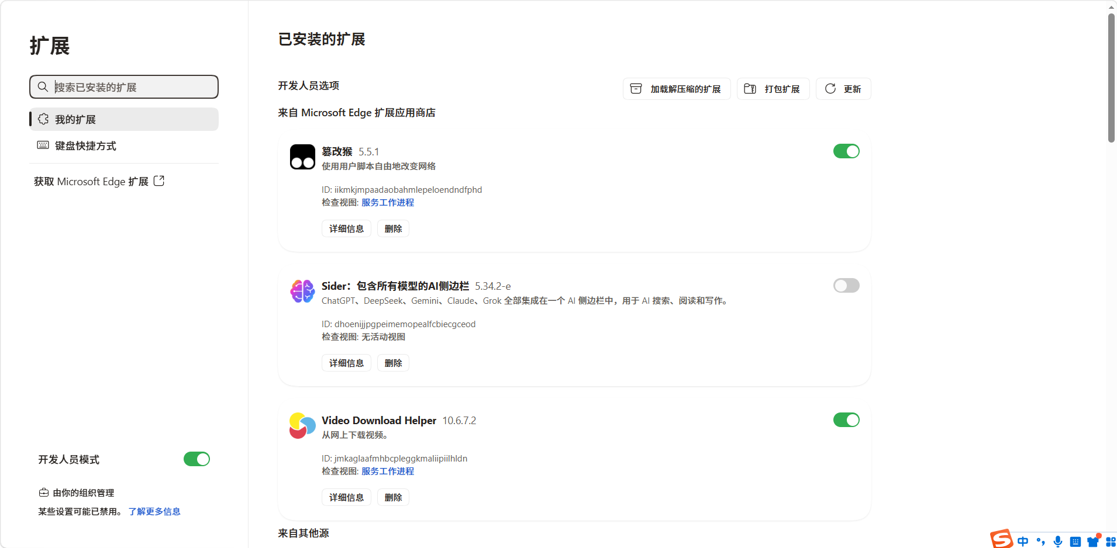Viewport: 1117px width, 548px height.
Task: Click 检查视图: 无活动视图 text under Sider
Action: [x=363, y=337]
